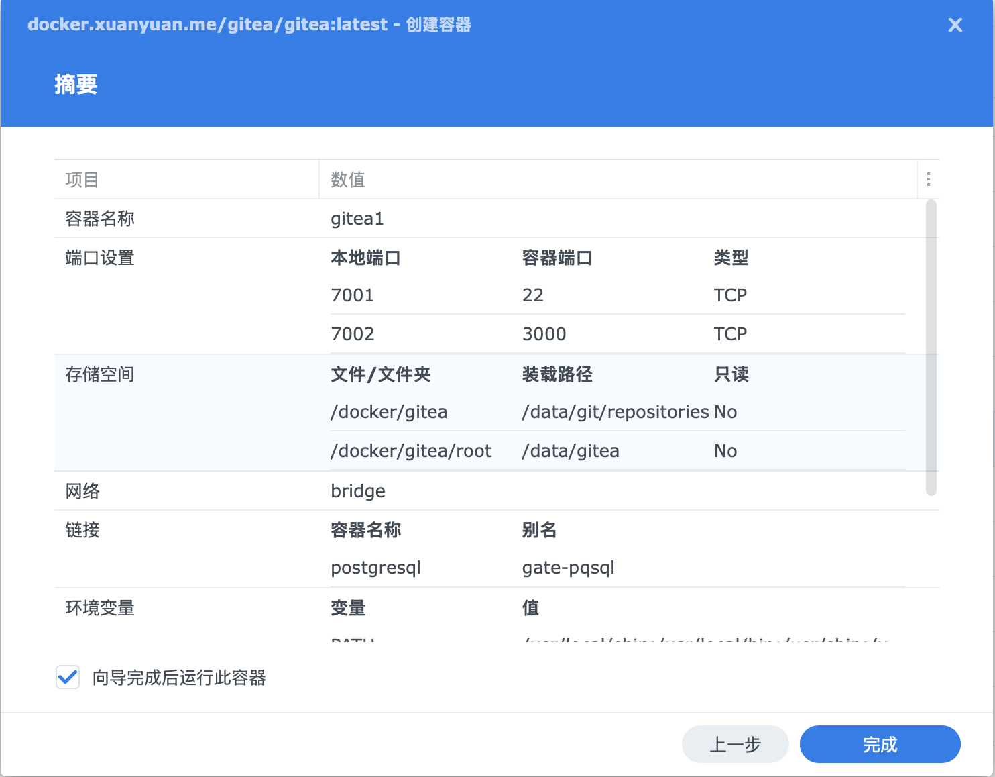Select the container name value gitea1
This screenshot has width=995, height=777.
tap(357, 219)
